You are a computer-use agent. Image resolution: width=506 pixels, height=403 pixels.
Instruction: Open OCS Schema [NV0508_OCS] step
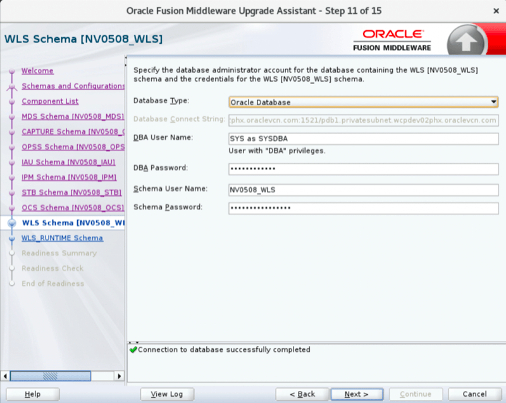73,207
